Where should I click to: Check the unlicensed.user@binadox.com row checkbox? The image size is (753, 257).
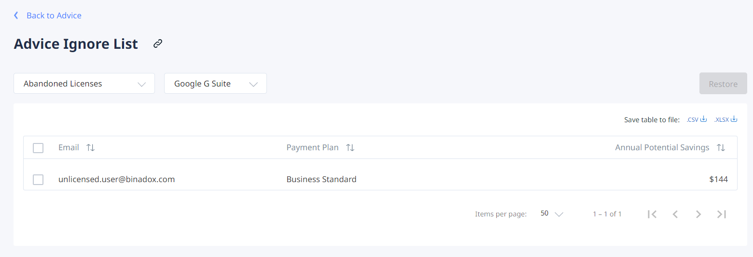tap(38, 180)
